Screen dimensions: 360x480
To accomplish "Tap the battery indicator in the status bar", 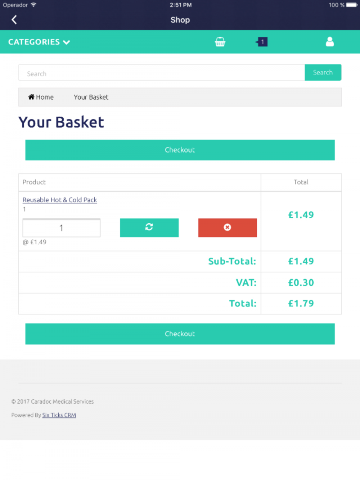I will [352, 5].
